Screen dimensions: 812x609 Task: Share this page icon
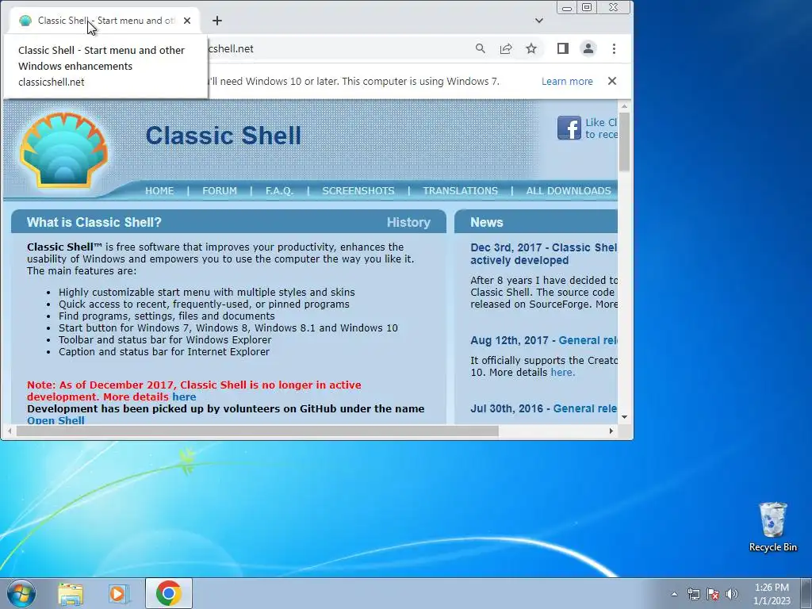(x=505, y=48)
